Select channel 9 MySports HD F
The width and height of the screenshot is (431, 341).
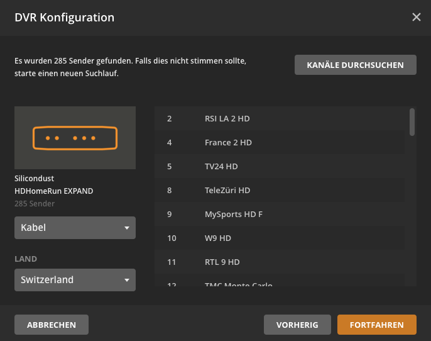click(x=279, y=214)
